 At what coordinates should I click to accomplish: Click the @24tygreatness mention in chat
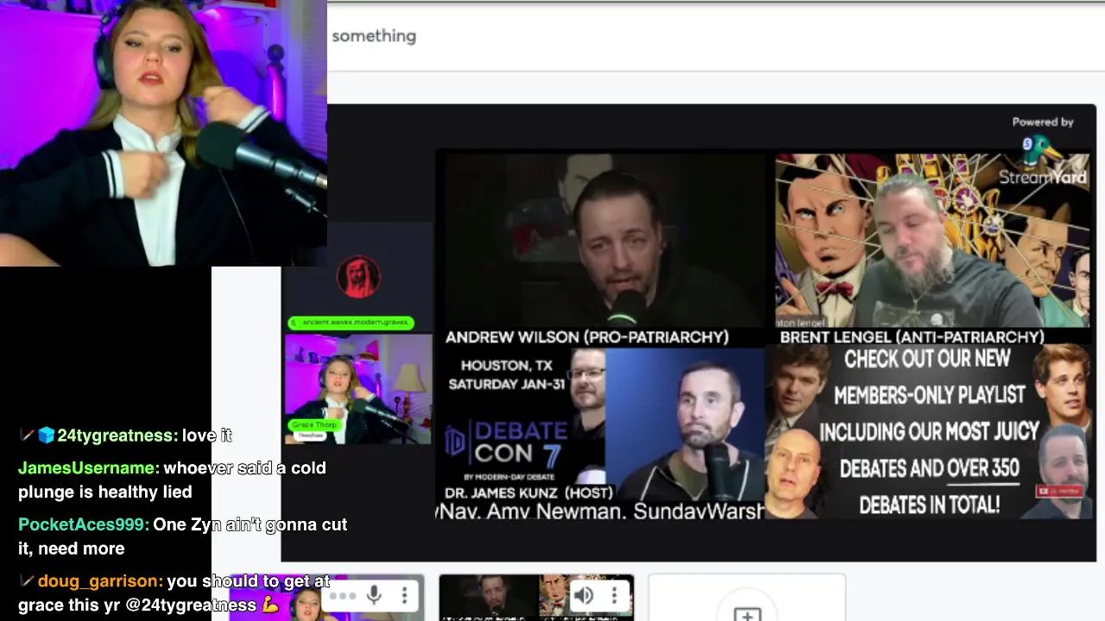pos(191,605)
